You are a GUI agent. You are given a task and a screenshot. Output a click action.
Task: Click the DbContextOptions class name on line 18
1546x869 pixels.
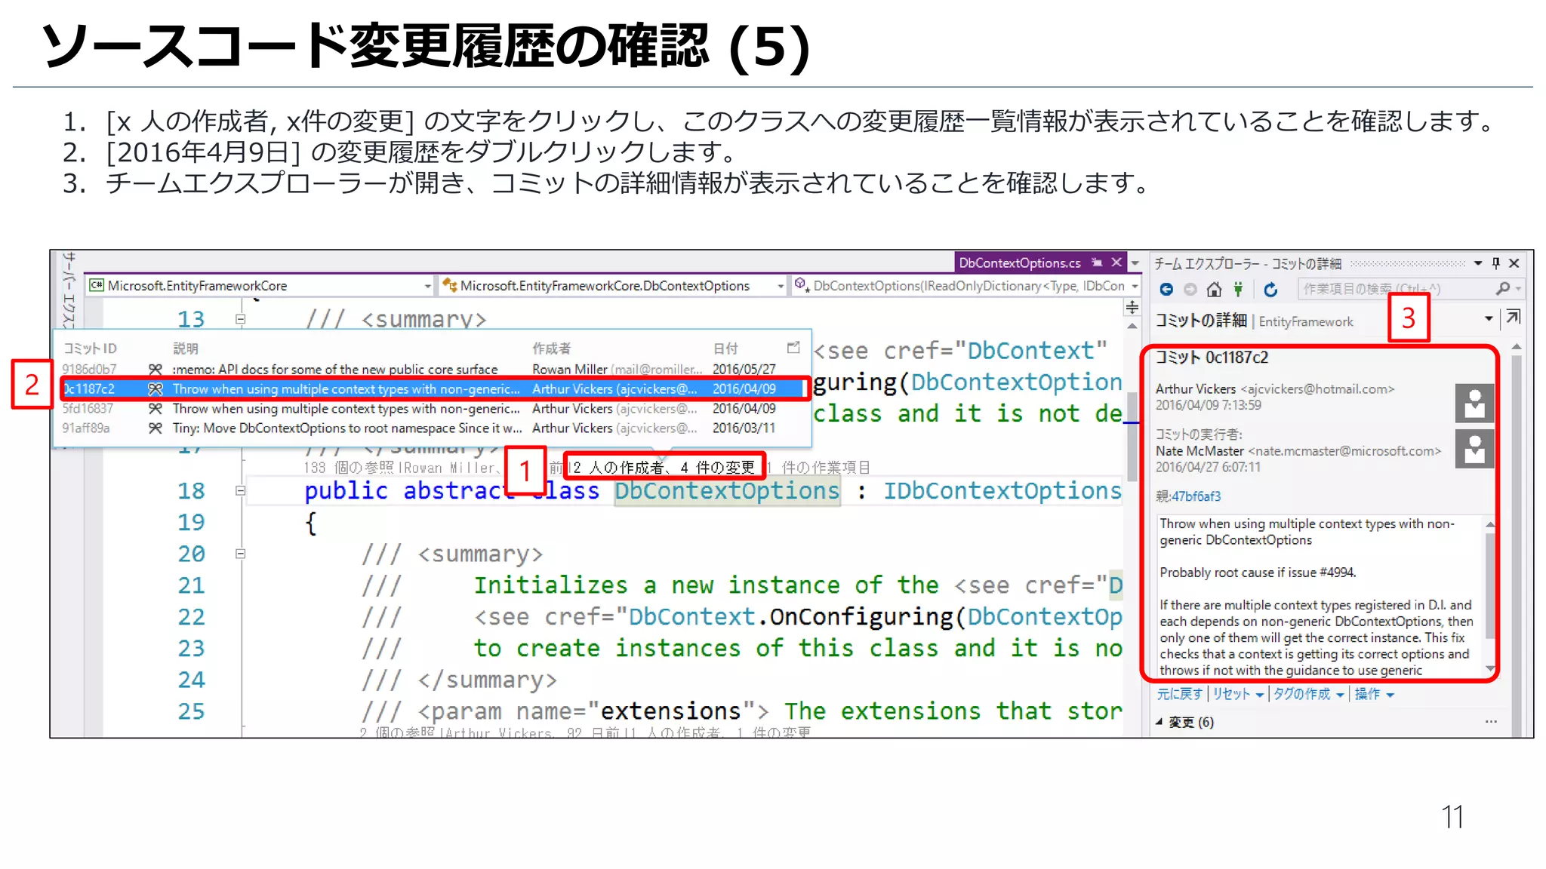point(727,490)
